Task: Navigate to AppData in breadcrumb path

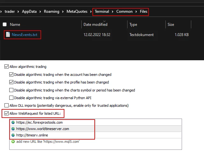Action: click(x=29, y=11)
